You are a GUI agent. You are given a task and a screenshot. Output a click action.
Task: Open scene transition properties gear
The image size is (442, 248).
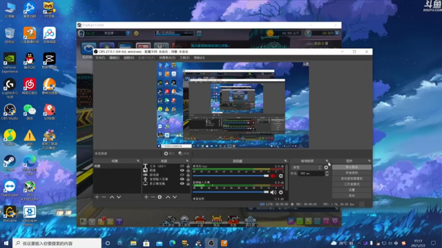point(326,167)
